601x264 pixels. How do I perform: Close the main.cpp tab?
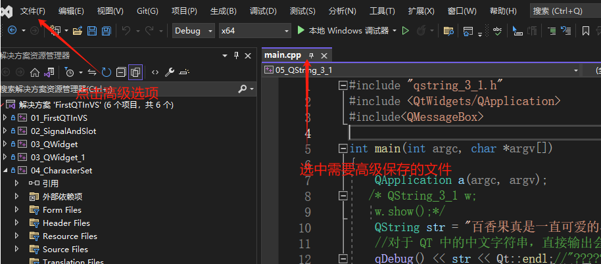tap(324, 55)
